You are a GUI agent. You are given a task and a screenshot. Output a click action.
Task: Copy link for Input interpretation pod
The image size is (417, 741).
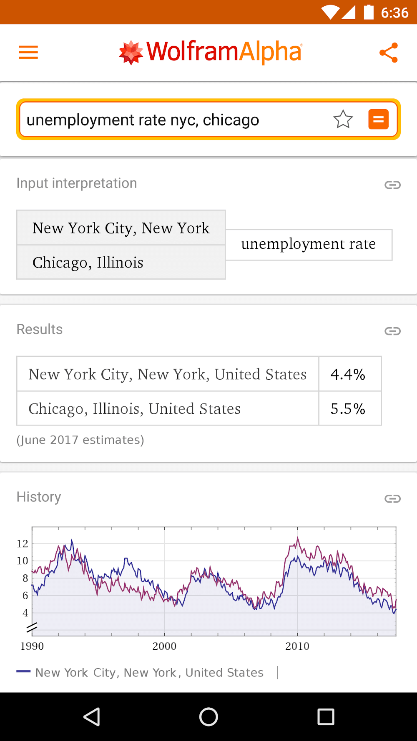coord(392,185)
